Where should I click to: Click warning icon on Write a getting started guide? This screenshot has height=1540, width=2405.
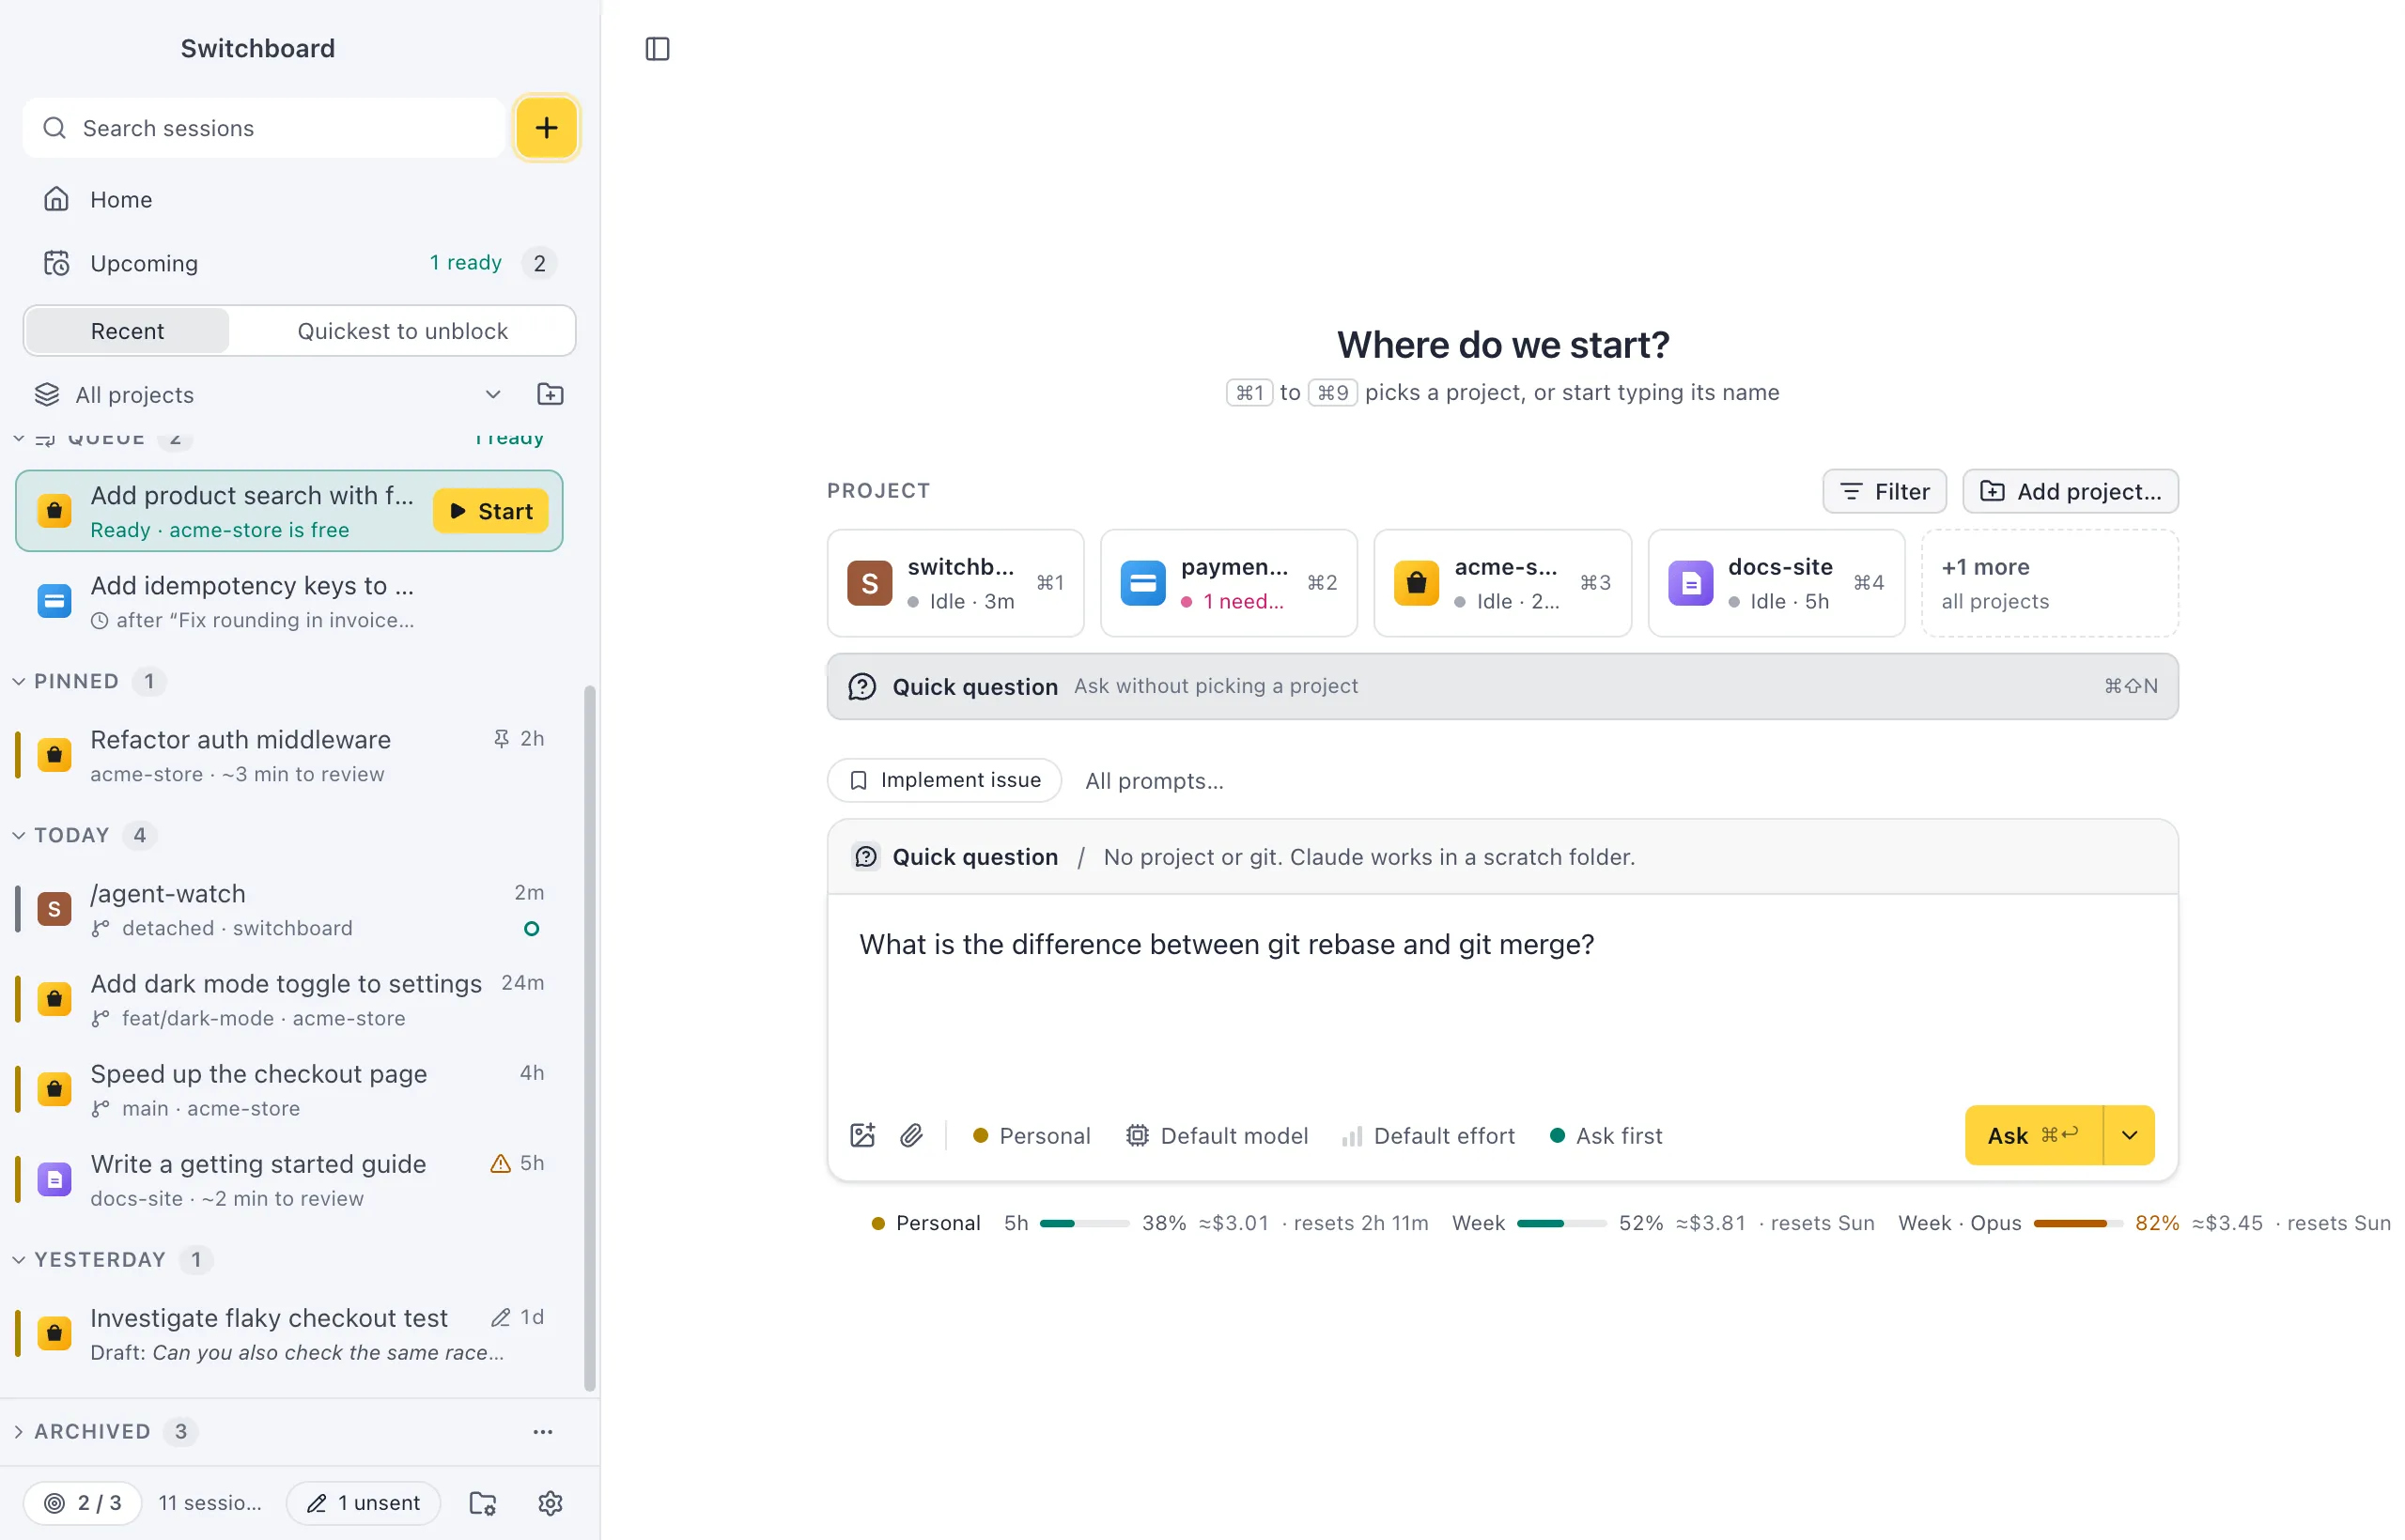500,1163
